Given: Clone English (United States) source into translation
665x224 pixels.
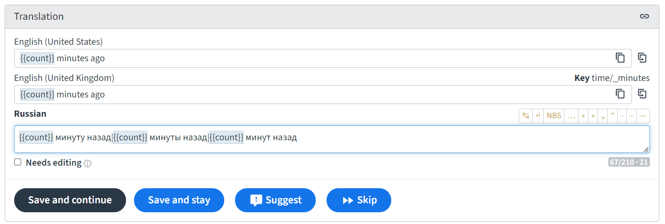Looking at the screenshot, I should click(x=642, y=58).
